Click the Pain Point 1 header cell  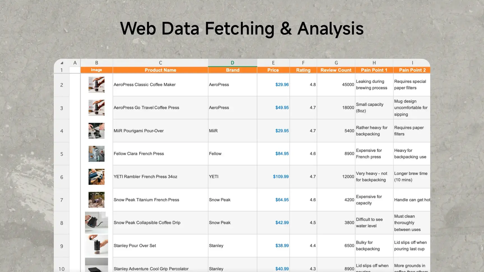pos(374,70)
